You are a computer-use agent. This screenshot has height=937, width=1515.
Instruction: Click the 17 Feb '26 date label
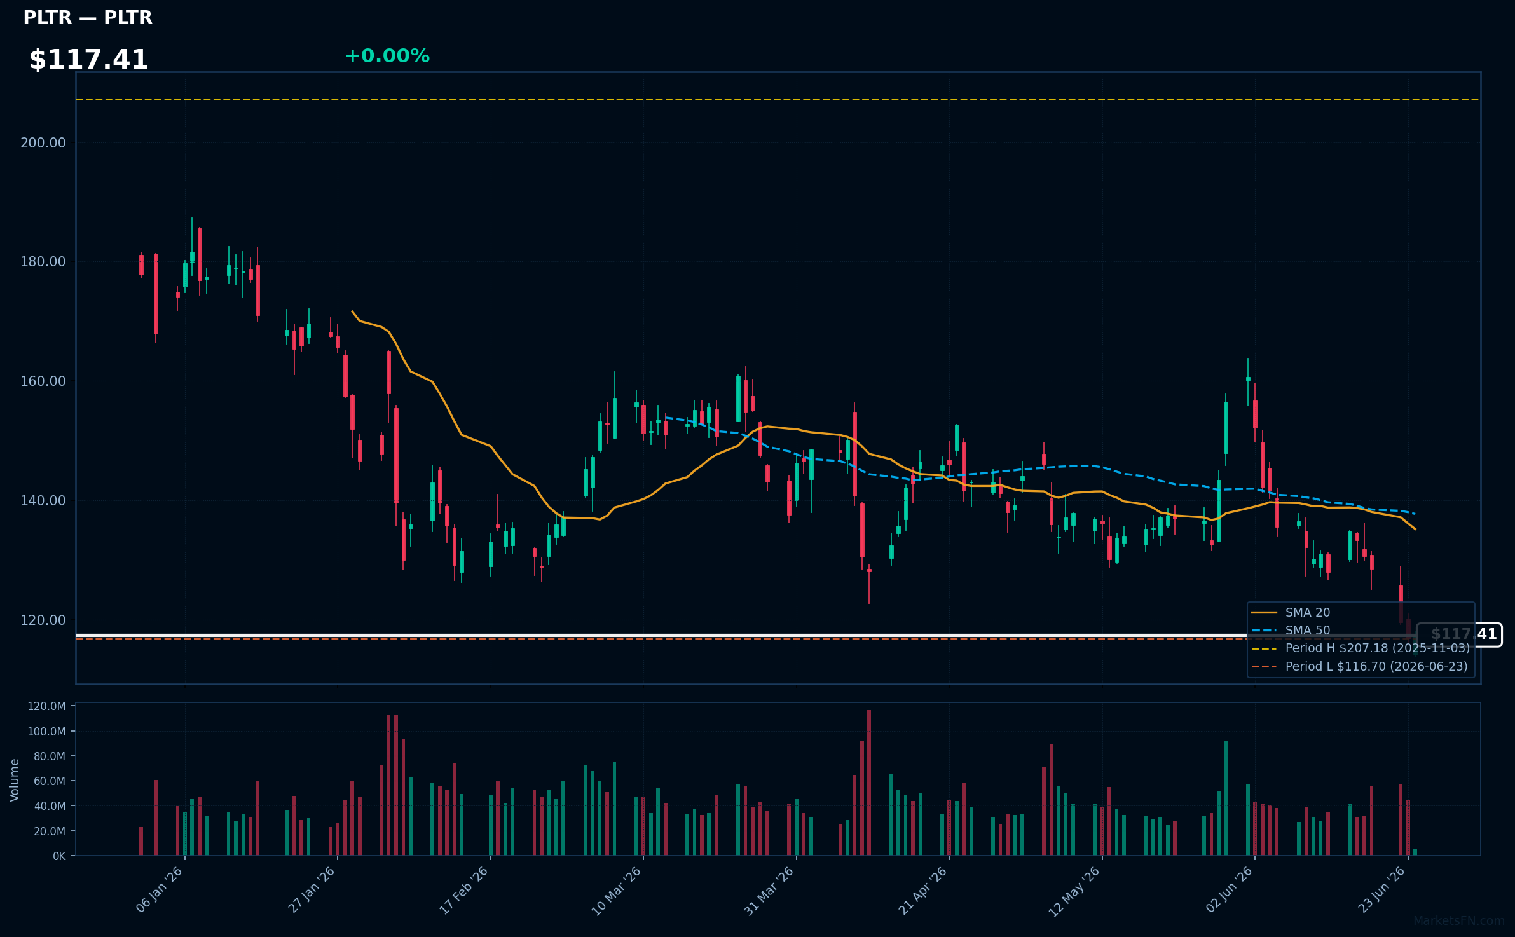tap(464, 890)
